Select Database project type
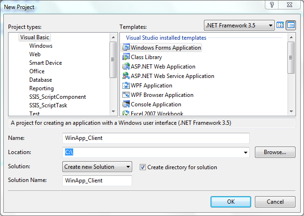 coord(41,80)
